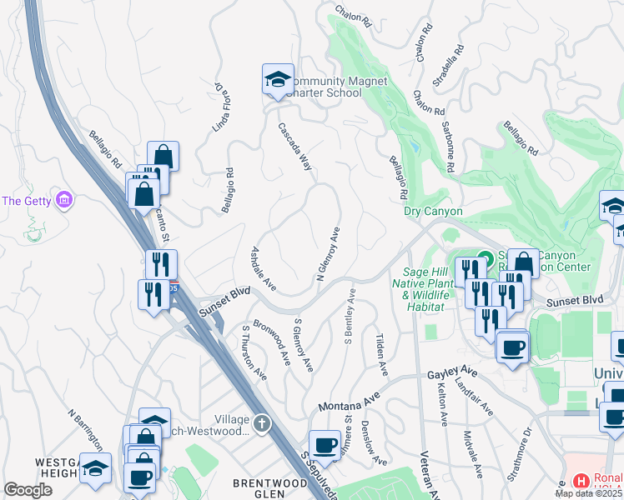Open the Google logo link
The image size is (624, 500).
28,490
